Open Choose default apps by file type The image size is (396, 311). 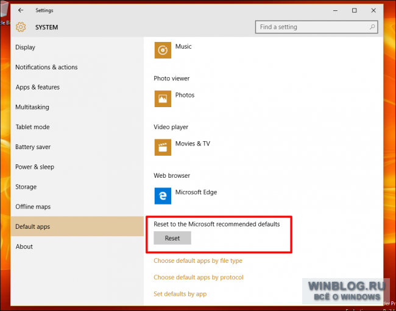click(198, 260)
